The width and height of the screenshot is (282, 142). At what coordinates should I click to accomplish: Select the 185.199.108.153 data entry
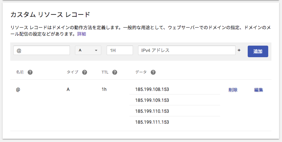tap(152, 89)
